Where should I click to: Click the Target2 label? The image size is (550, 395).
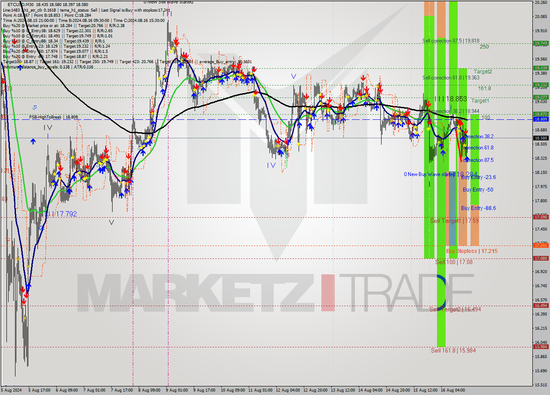483,72
